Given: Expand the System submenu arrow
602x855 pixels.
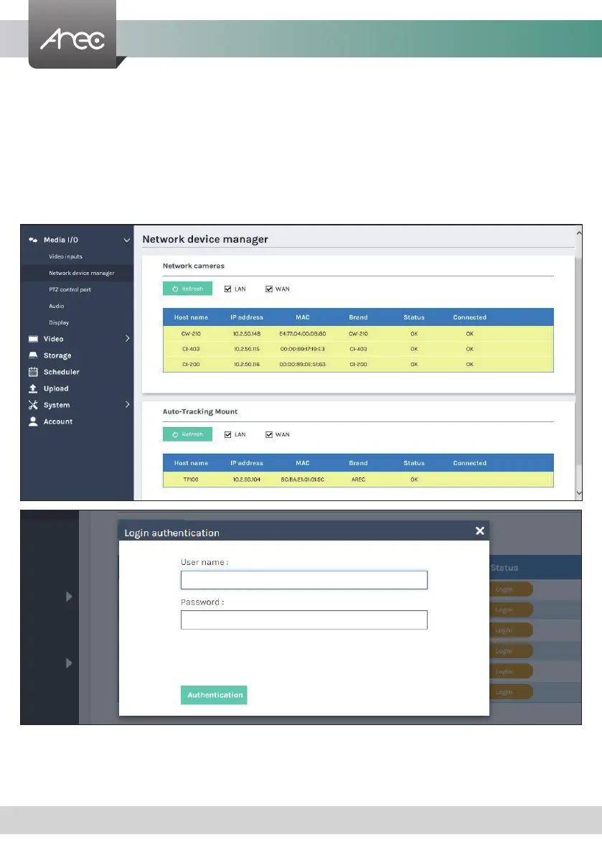Looking at the screenshot, I should (128, 405).
